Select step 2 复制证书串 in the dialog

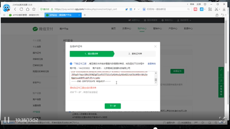[135, 54]
